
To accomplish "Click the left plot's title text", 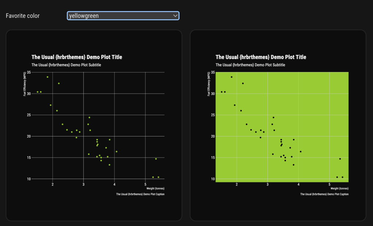I will click(x=76, y=57).
